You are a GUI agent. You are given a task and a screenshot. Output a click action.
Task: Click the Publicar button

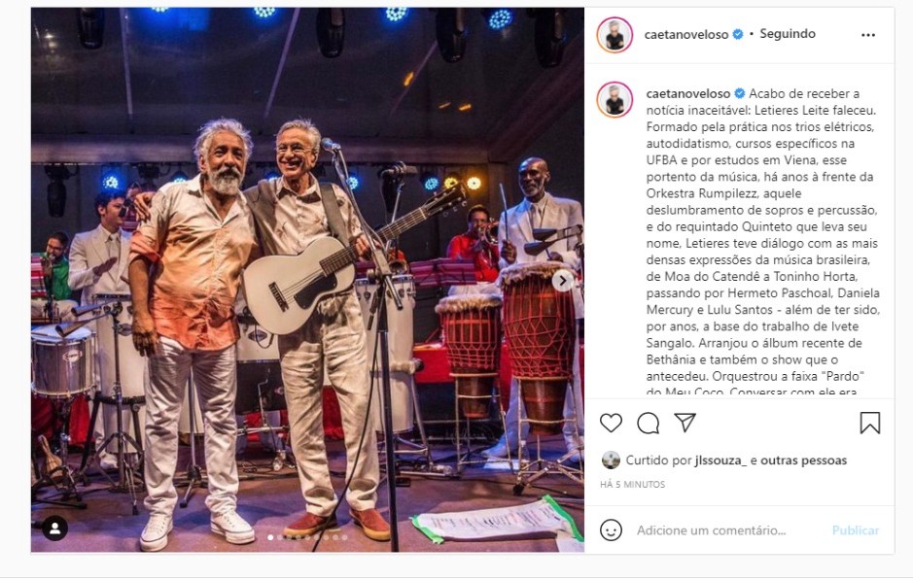pyautogui.click(x=856, y=530)
